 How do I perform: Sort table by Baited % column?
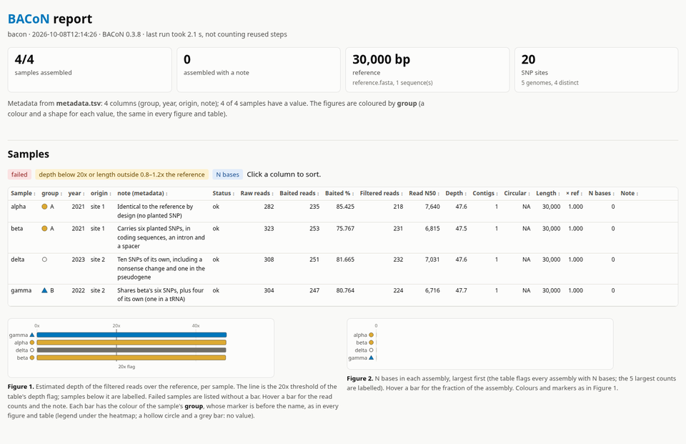pos(339,193)
